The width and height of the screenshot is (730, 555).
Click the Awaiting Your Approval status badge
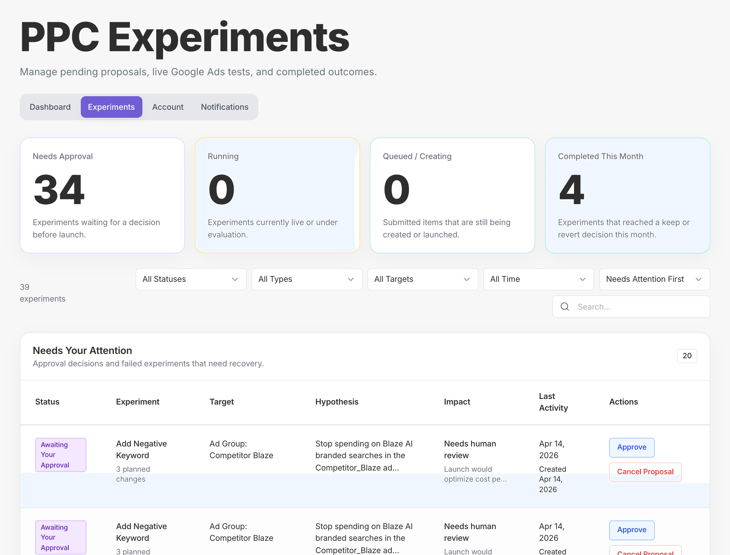pos(60,454)
